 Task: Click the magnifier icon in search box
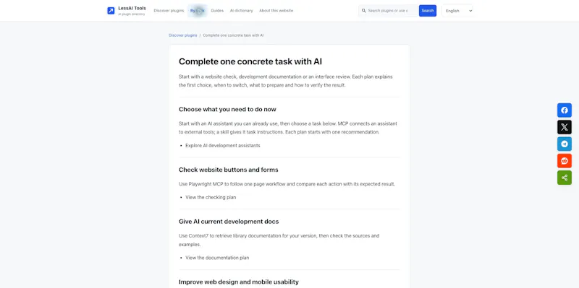(364, 11)
